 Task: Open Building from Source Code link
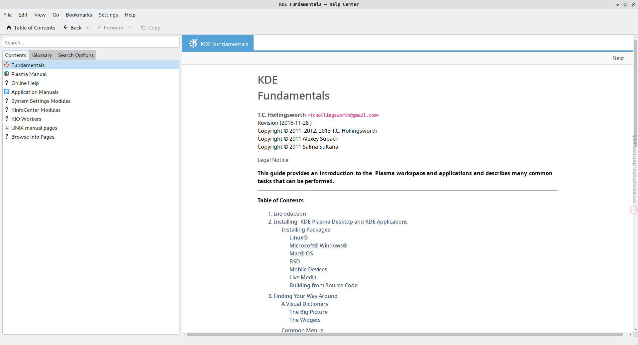pyautogui.click(x=323, y=285)
